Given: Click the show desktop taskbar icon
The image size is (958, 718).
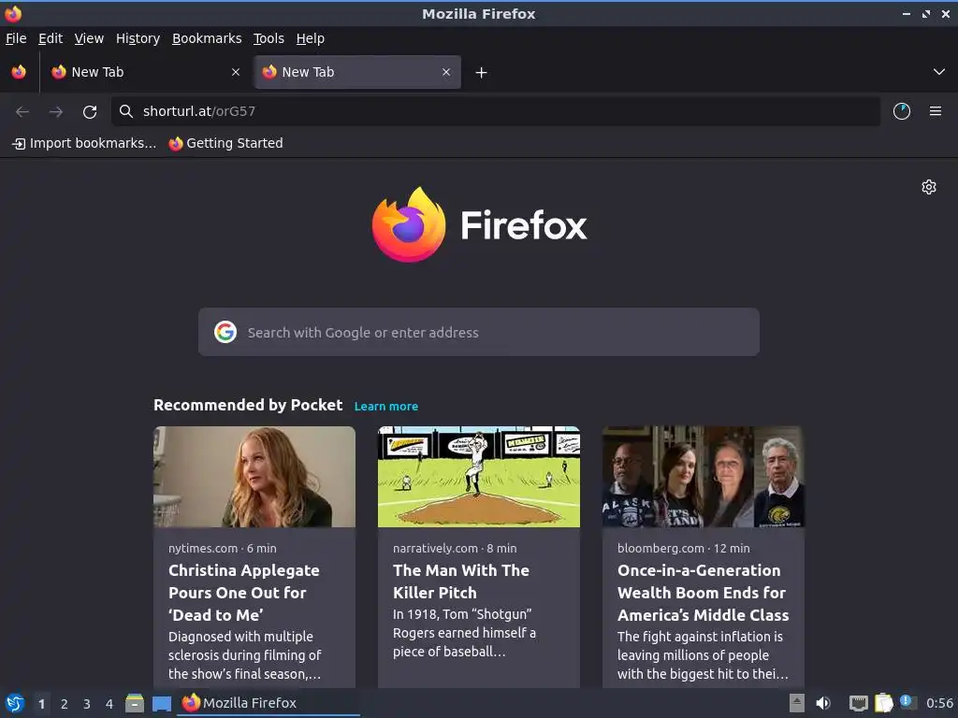Looking at the screenshot, I should point(161,703).
